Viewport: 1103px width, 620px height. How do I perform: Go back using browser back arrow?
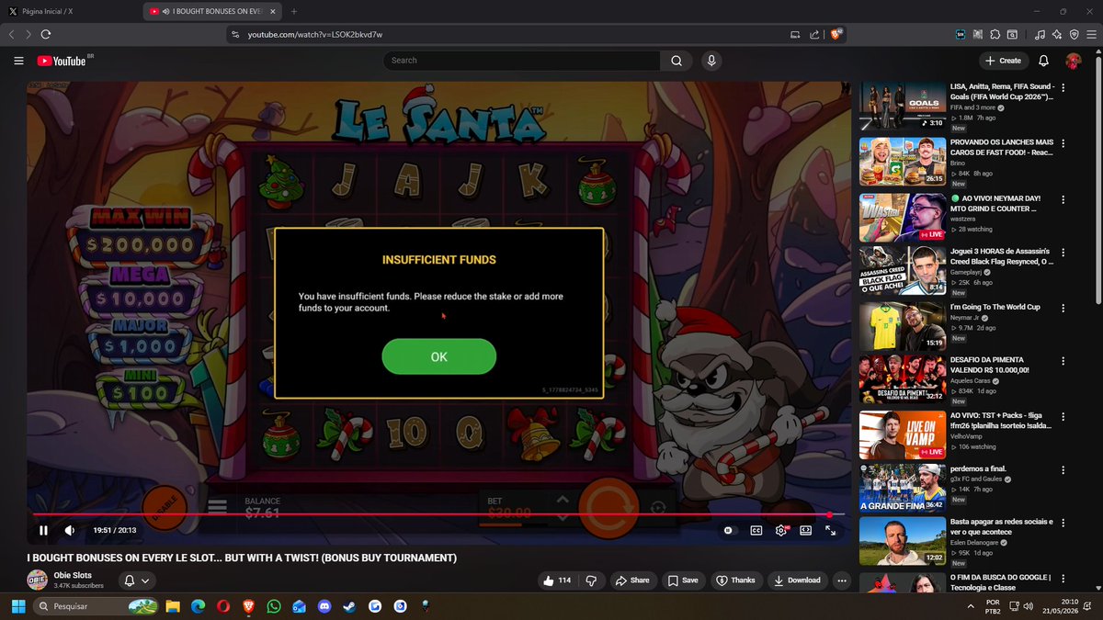(11, 35)
